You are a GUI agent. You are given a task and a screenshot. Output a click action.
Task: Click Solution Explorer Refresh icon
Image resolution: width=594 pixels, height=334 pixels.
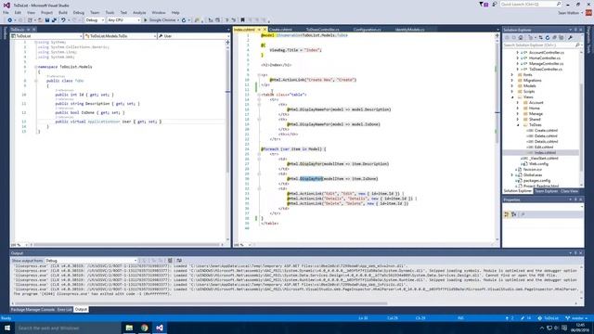(x=548, y=37)
